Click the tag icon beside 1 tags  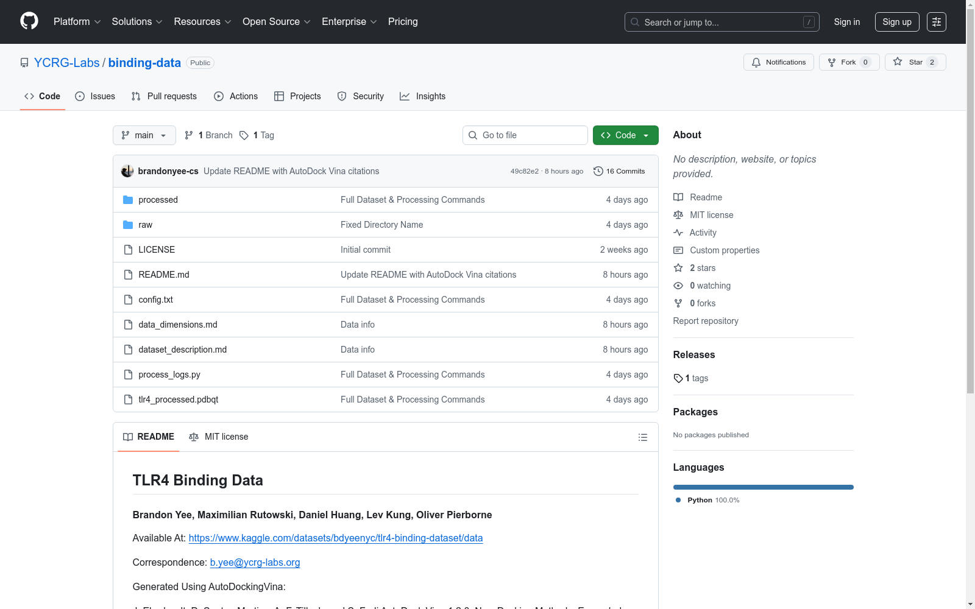tap(678, 378)
